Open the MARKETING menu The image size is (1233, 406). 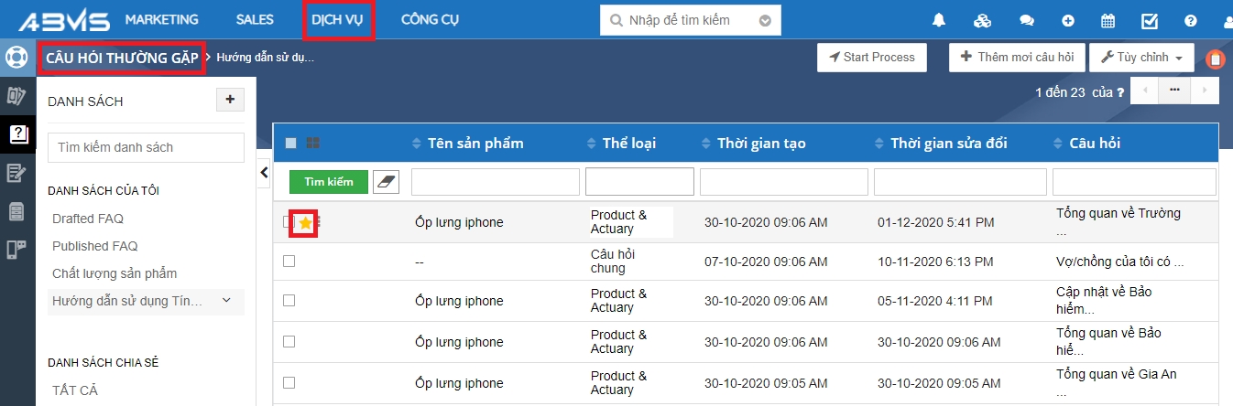tap(161, 20)
